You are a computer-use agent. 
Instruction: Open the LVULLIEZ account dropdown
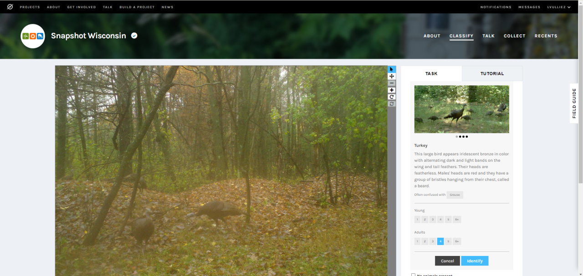tap(559, 7)
